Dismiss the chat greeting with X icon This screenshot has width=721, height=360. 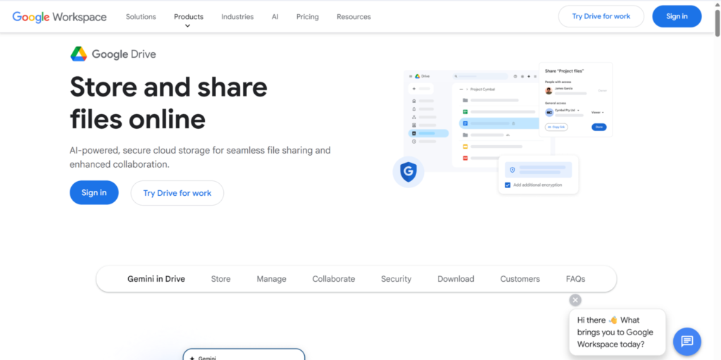pos(575,300)
